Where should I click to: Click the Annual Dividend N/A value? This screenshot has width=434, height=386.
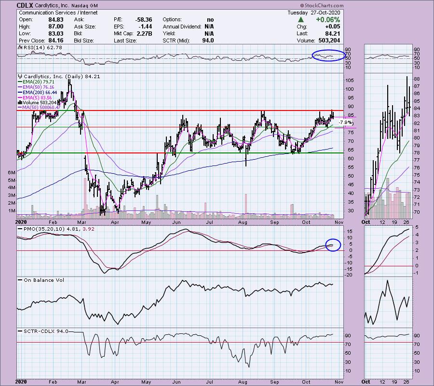pyautogui.click(x=209, y=27)
